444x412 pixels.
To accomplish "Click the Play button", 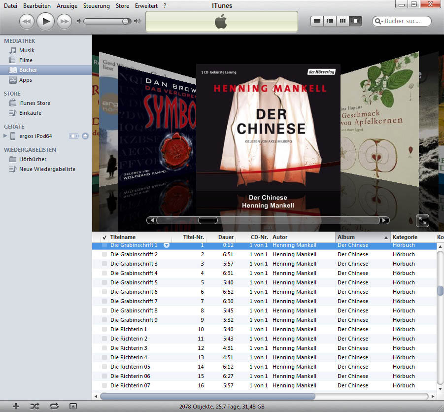I will (x=45, y=21).
